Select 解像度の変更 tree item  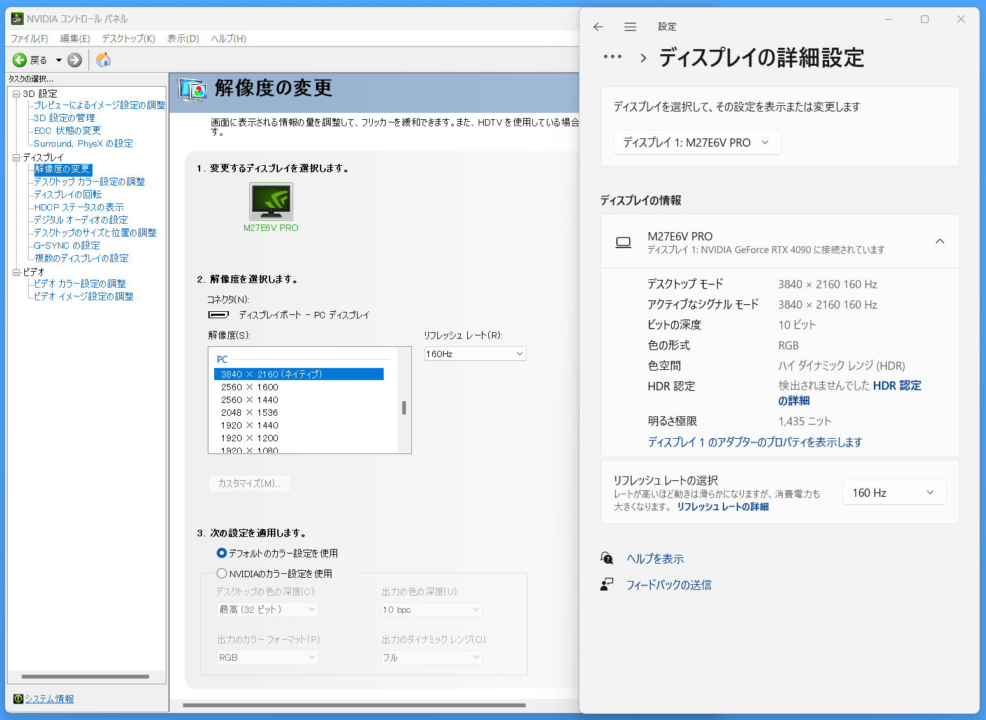[62, 169]
